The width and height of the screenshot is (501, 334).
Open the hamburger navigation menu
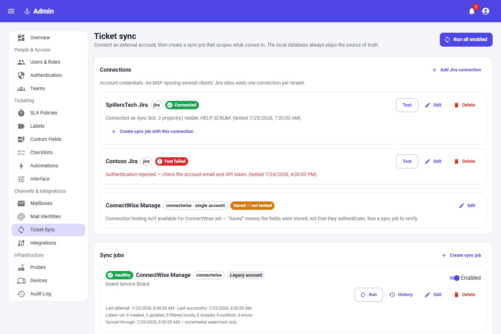pos(11,11)
